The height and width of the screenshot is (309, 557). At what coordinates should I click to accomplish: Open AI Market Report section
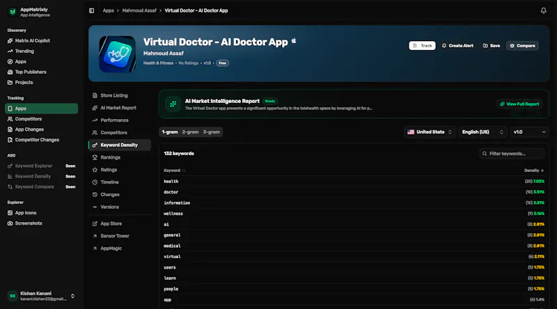pos(119,108)
